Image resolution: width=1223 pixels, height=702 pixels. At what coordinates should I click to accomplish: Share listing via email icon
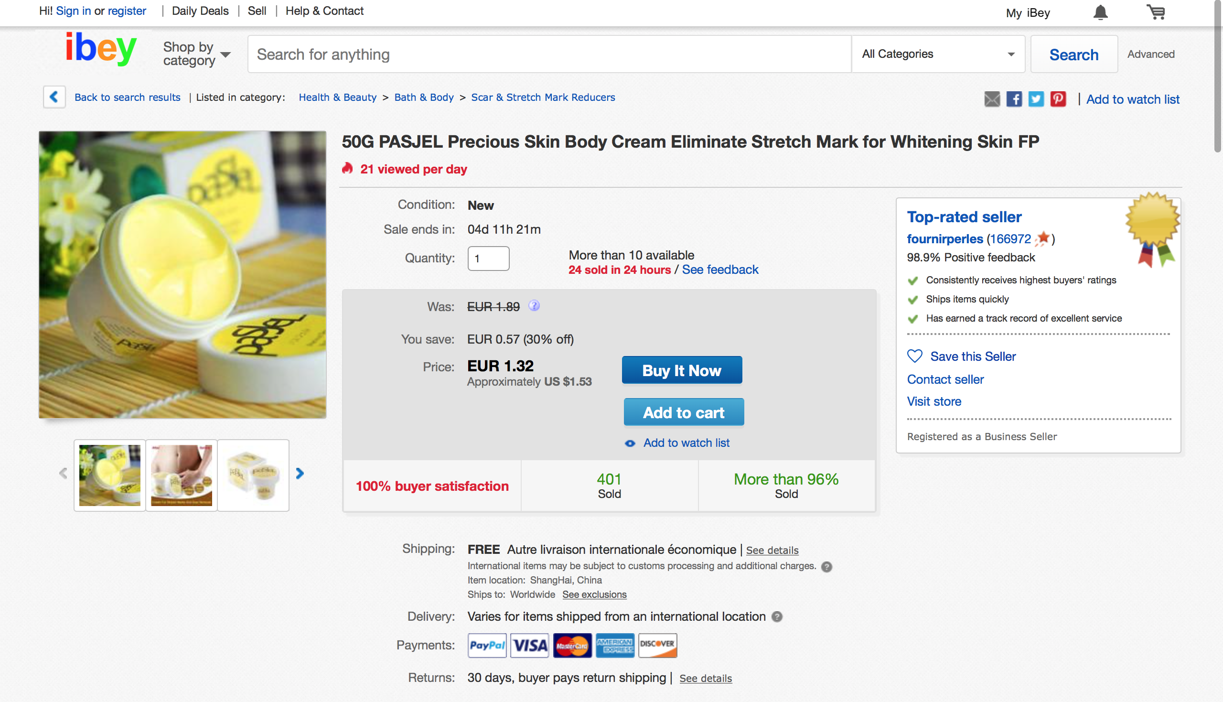(992, 99)
